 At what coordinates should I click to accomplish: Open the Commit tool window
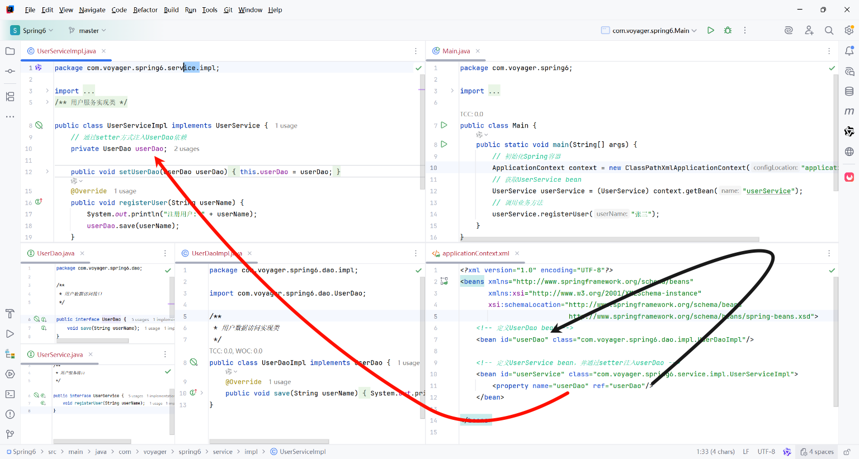pos(10,71)
